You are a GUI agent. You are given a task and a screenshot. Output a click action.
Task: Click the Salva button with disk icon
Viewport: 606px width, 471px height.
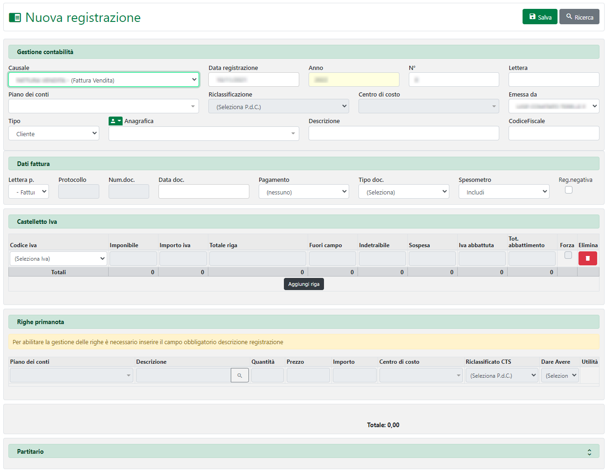point(539,17)
